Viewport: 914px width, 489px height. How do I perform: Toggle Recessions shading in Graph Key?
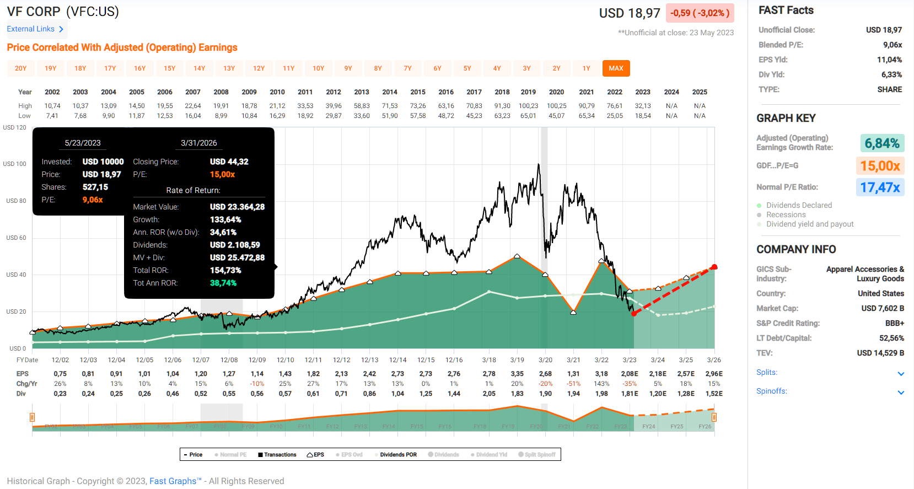[x=782, y=214]
